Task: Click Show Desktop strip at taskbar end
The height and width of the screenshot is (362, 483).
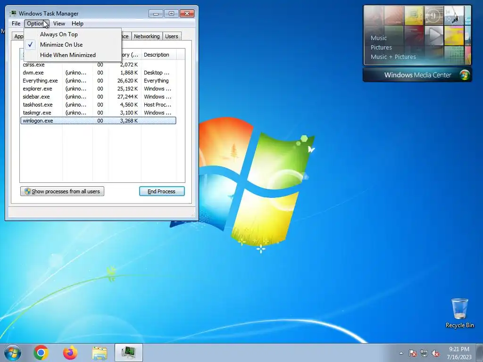Action: click(x=480, y=353)
